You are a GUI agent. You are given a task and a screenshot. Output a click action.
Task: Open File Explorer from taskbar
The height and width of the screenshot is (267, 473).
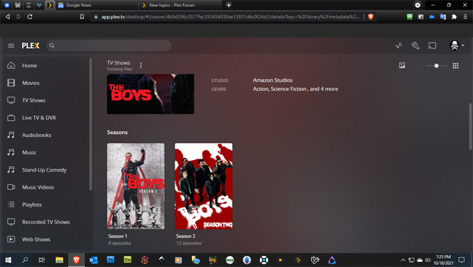[x=59, y=260]
